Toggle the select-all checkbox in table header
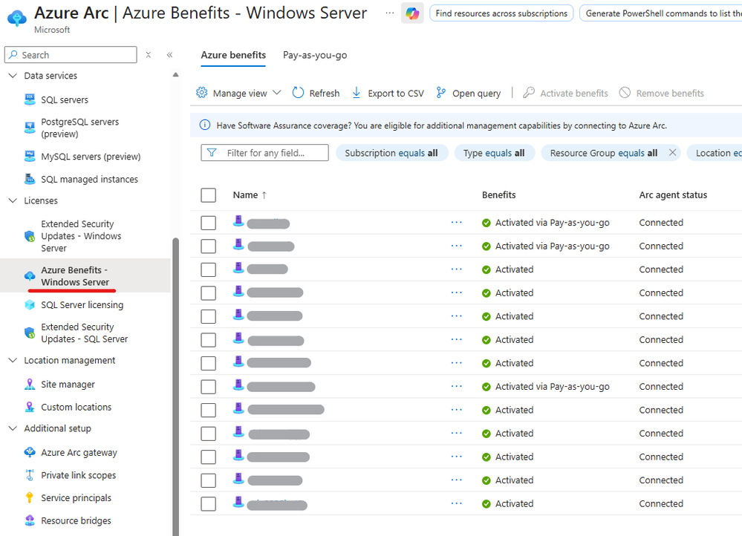 208,195
